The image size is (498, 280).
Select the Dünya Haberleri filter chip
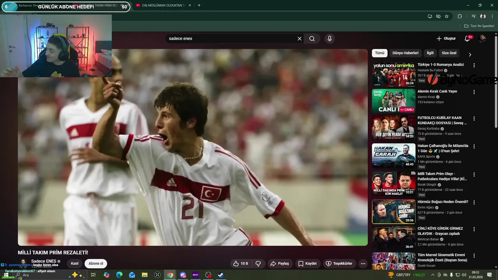click(405, 53)
